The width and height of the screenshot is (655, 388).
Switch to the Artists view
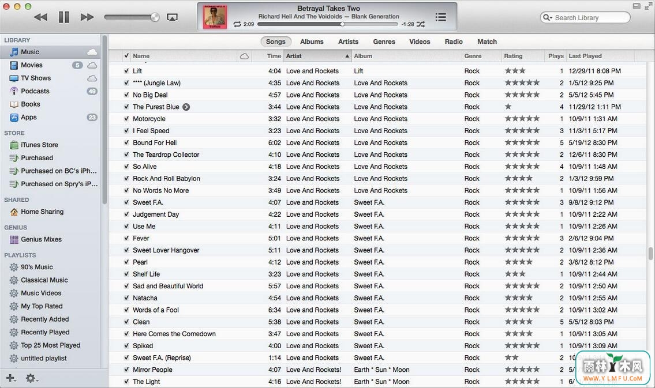(x=349, y=42)
